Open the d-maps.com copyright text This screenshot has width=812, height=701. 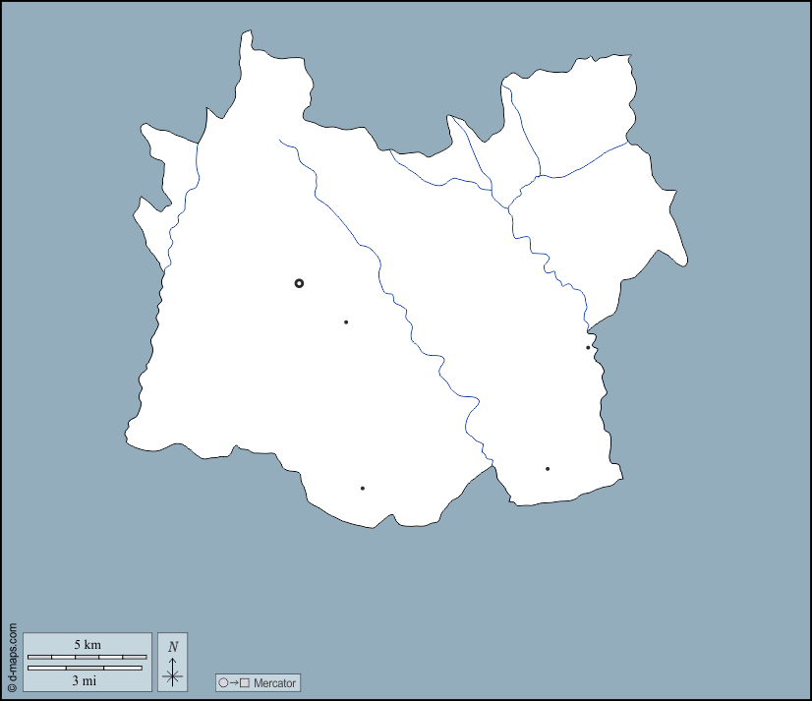(x=12, y=659)
